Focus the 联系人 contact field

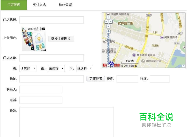(x=41, y=90)
